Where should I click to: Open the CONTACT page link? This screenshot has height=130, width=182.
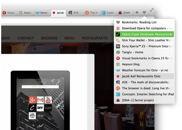(x=25, y=38)
